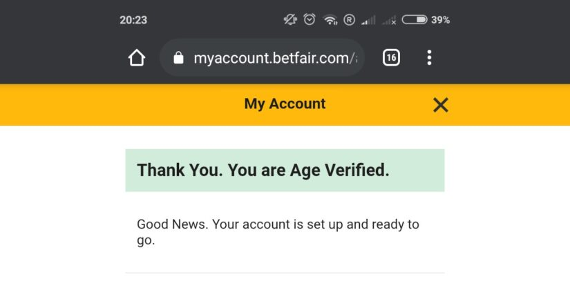Click the My Account header title
This screenshot has height=299, width=570.
285,104
